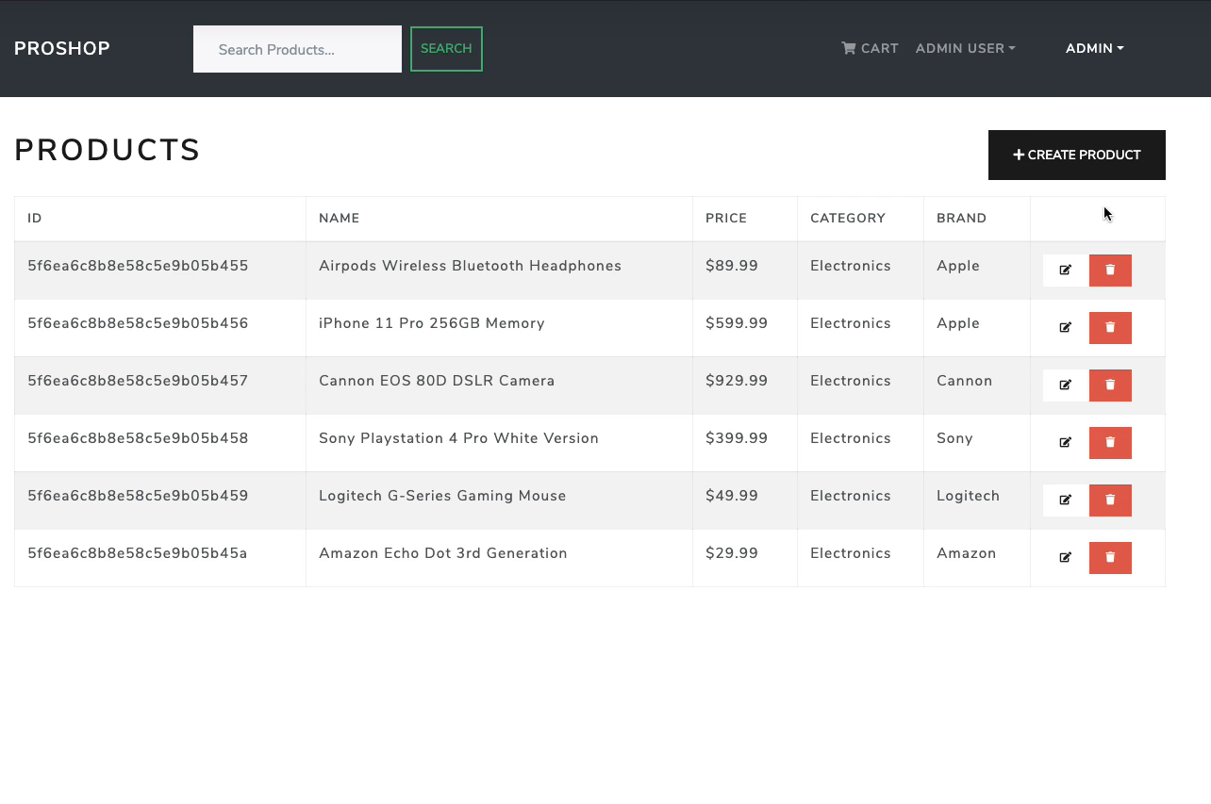Delete the Cannon EOS 80D DSLR Camera
This screenshot has height=804, width=1211.
[1110, 385]
